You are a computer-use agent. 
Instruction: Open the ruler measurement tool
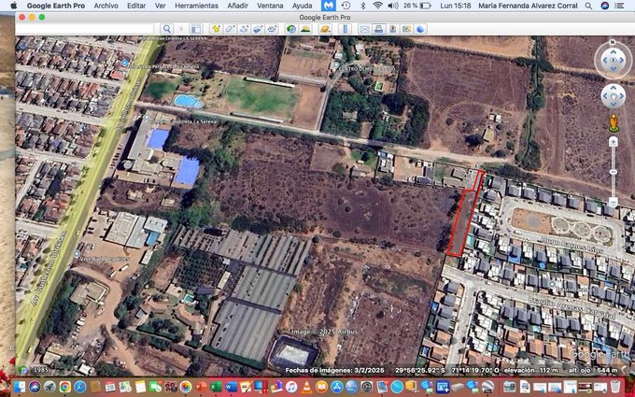345,29
